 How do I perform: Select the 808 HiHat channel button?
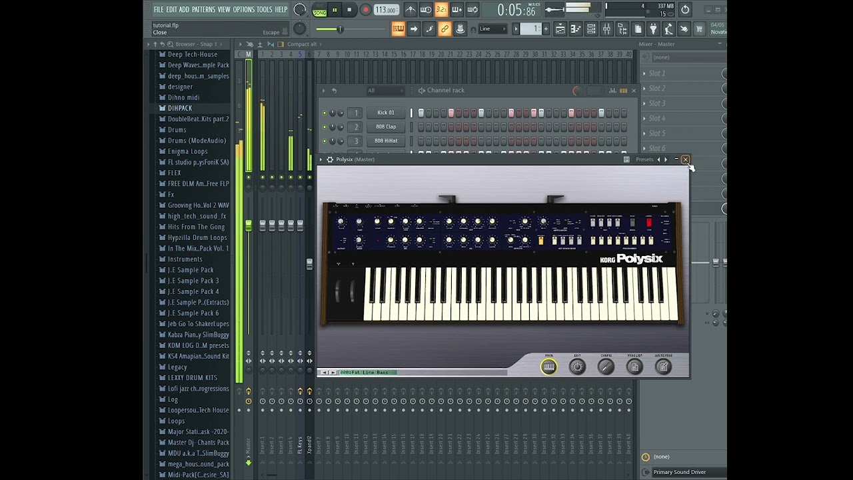click(386, 141)
